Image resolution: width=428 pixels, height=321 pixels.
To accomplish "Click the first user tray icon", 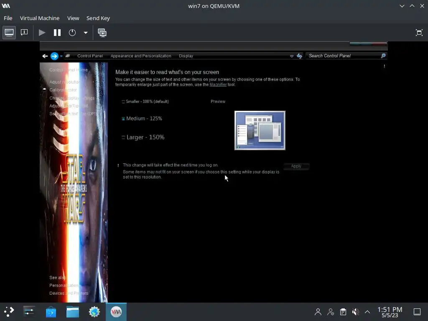I will tap(318, 312).
